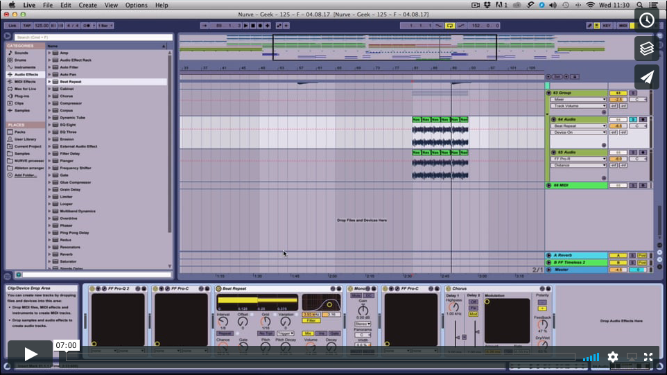Select Sounds category in browser
Viewport: 667px width, 375px height.
pos(21,53)
